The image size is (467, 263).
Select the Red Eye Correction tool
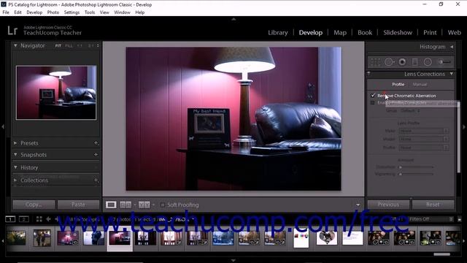pyautogui.click(x=402, y=61)
